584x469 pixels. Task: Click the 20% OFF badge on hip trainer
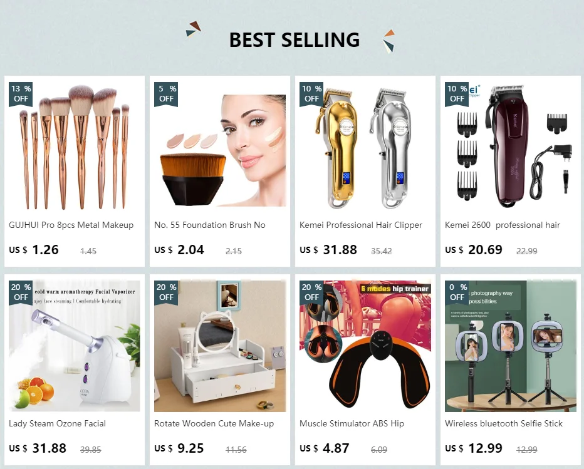311,292
